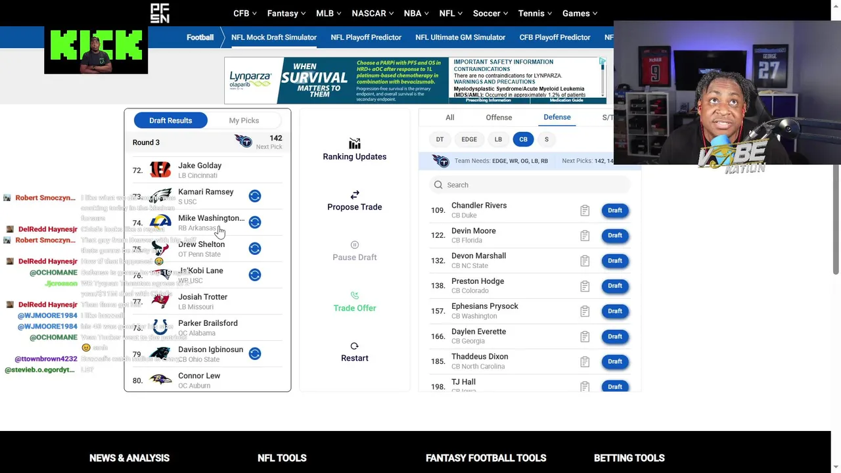Image resolution: width=841 pixels, height=473 pixels.
Task: Expand the NBA menu dropdown
Action: [417, 13]
